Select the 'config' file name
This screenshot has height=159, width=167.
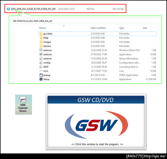point(47,63)
